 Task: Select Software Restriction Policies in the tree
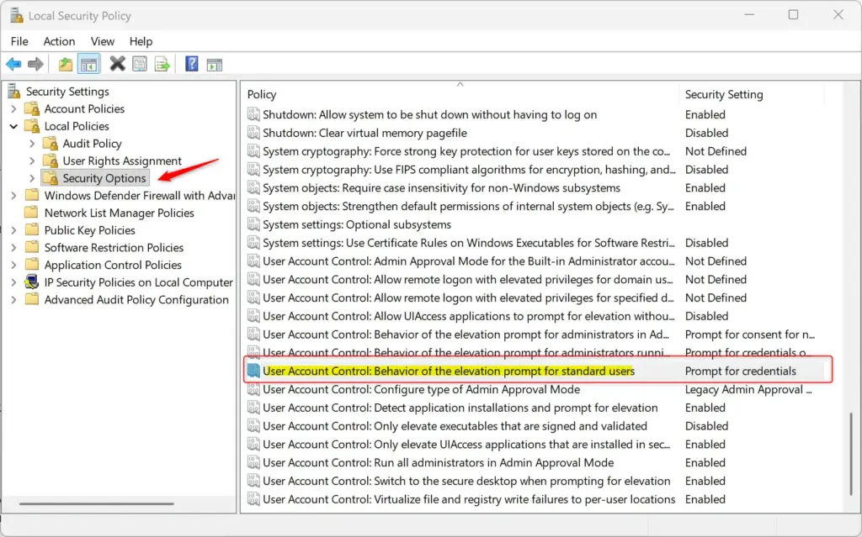[x=114, y=248]
